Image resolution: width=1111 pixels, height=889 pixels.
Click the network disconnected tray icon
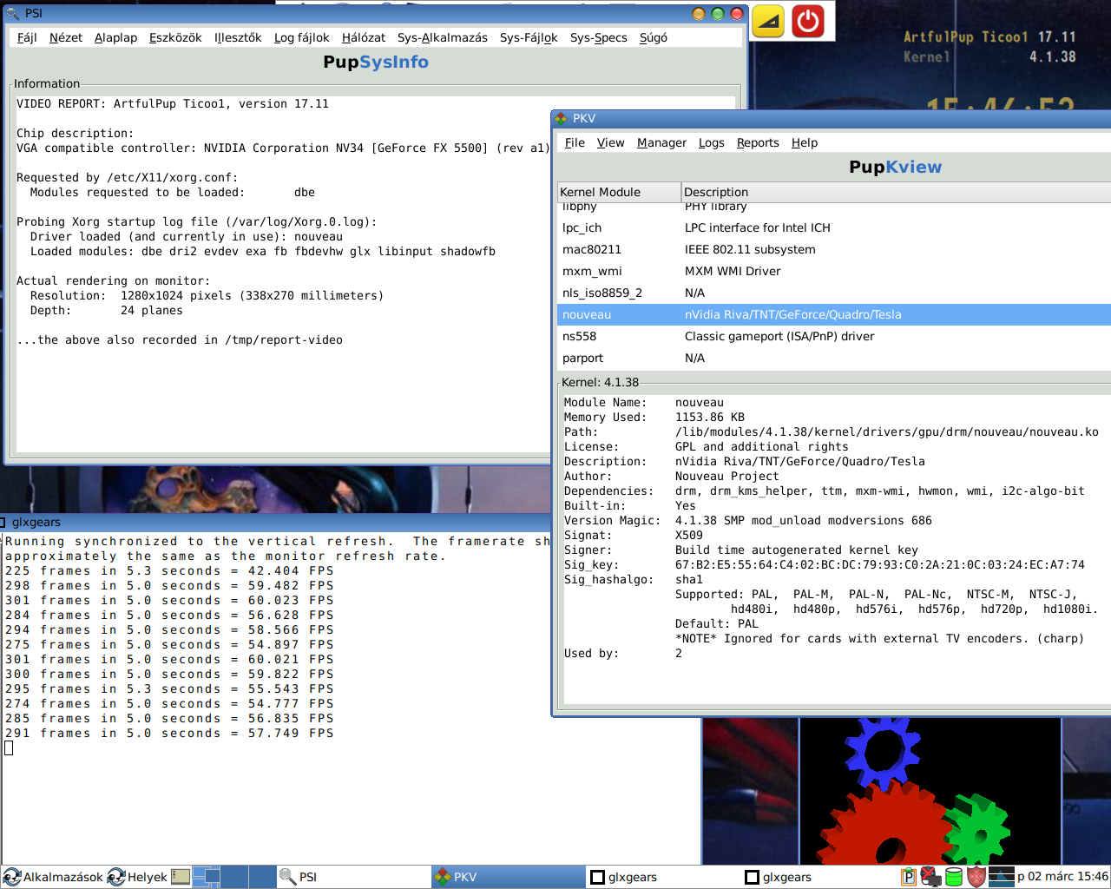point(931,877)
